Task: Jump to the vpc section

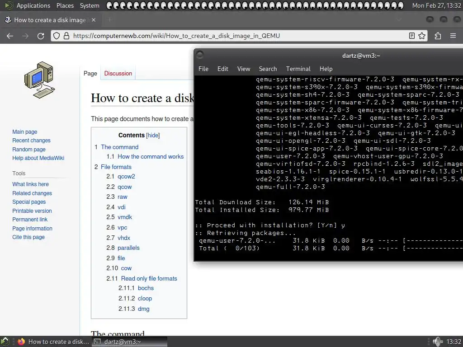Action: tap(122, 228)
